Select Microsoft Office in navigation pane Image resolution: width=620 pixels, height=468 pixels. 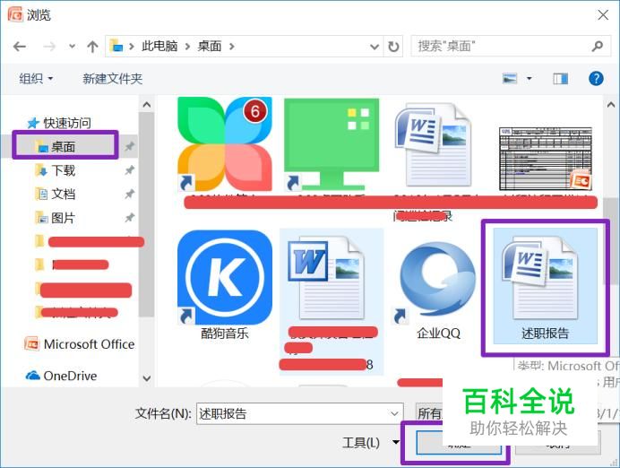(80, 344)
